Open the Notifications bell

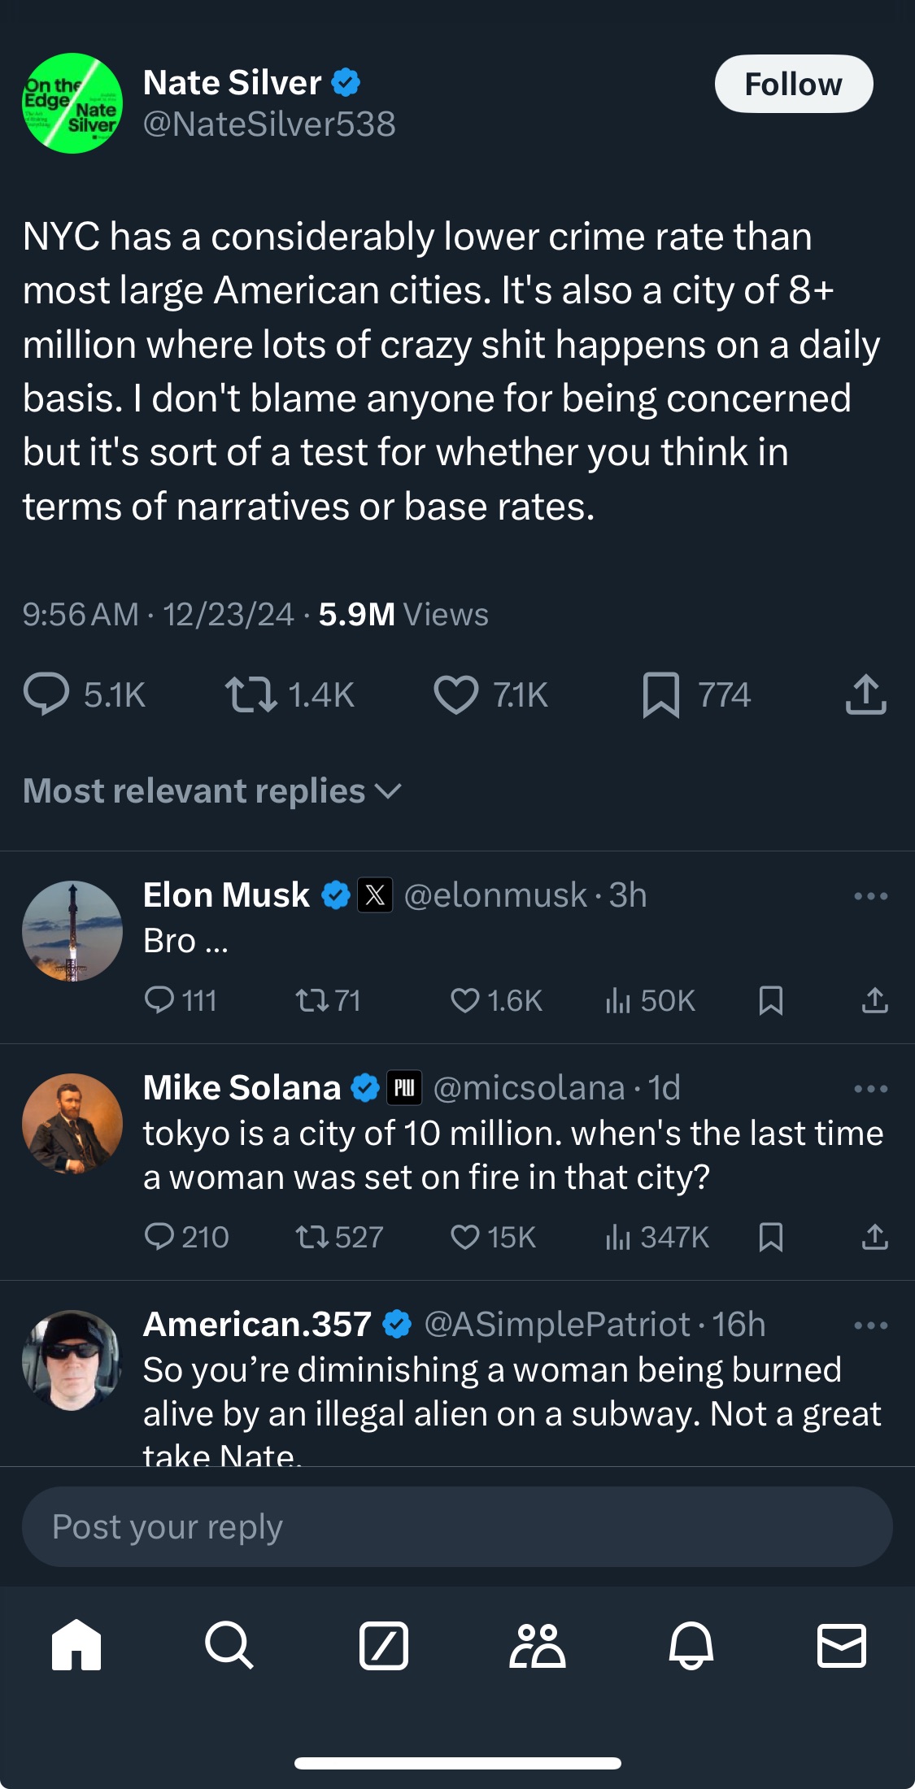pos(691,1644)
